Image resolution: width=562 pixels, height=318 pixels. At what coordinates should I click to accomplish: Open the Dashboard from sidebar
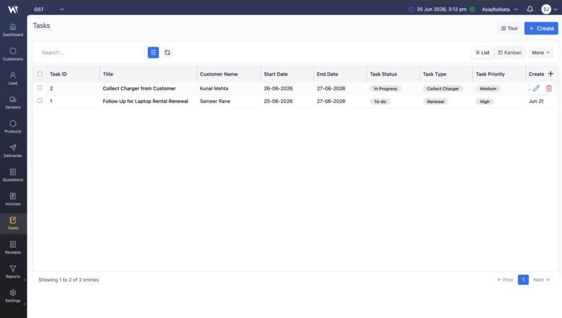point(13,30)
